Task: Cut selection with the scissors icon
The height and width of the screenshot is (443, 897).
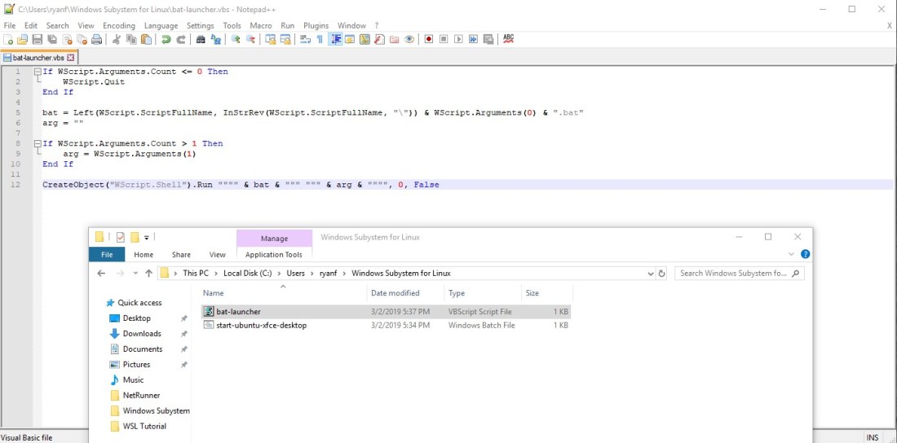Action: coord(116,39)
